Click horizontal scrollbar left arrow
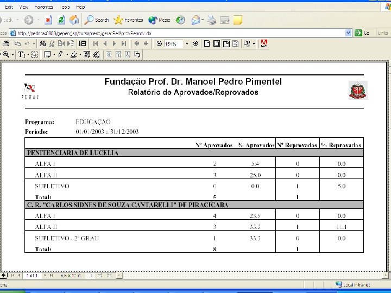The image size is (391, 293). [119, 276]
